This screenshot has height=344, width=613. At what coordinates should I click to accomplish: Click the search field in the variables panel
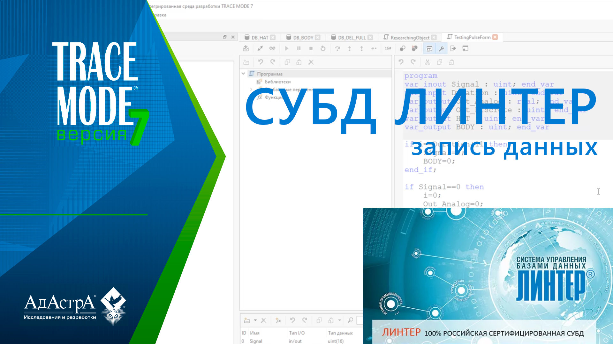361,320
